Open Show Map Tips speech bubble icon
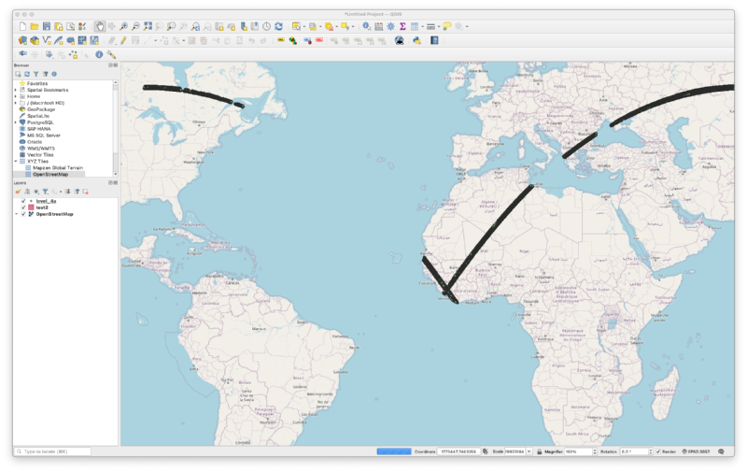The image size is (747, 472). 447,26
